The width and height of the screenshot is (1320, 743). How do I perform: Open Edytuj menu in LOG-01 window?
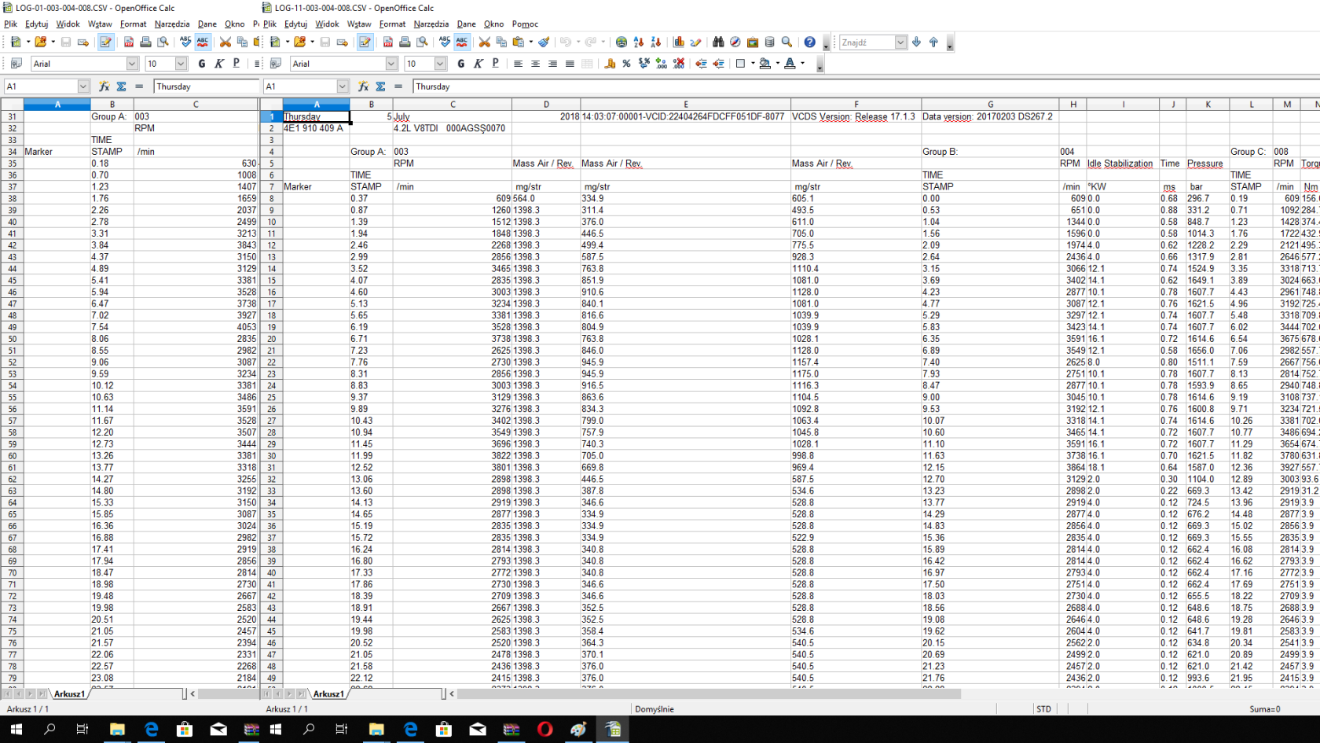click(37, 24)
